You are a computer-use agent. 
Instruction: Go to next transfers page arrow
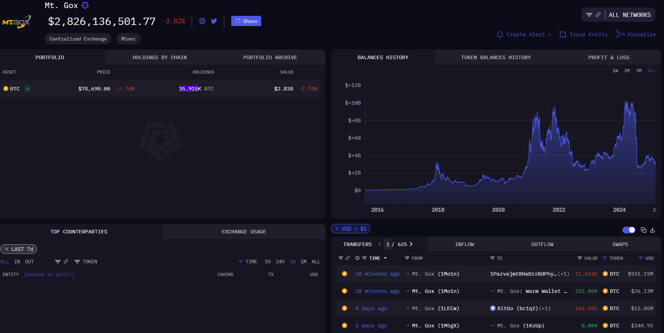tap(411, 244)
